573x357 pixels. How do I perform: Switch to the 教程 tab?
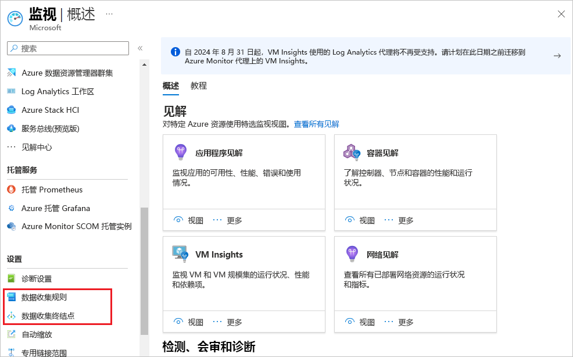[199, 86]
